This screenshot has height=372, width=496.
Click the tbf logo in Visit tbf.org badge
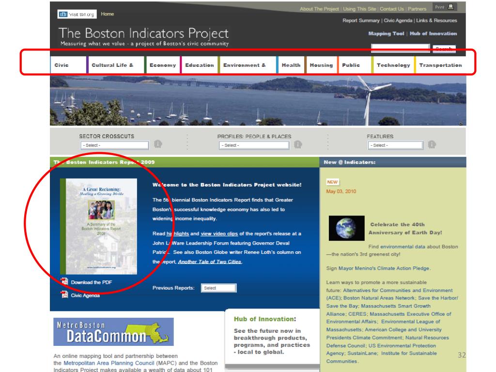(63, 14)
